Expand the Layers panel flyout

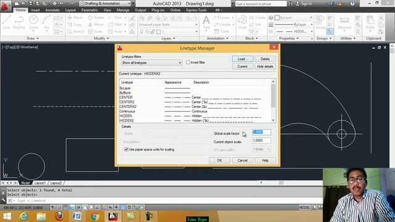click(x=168, y=38)
